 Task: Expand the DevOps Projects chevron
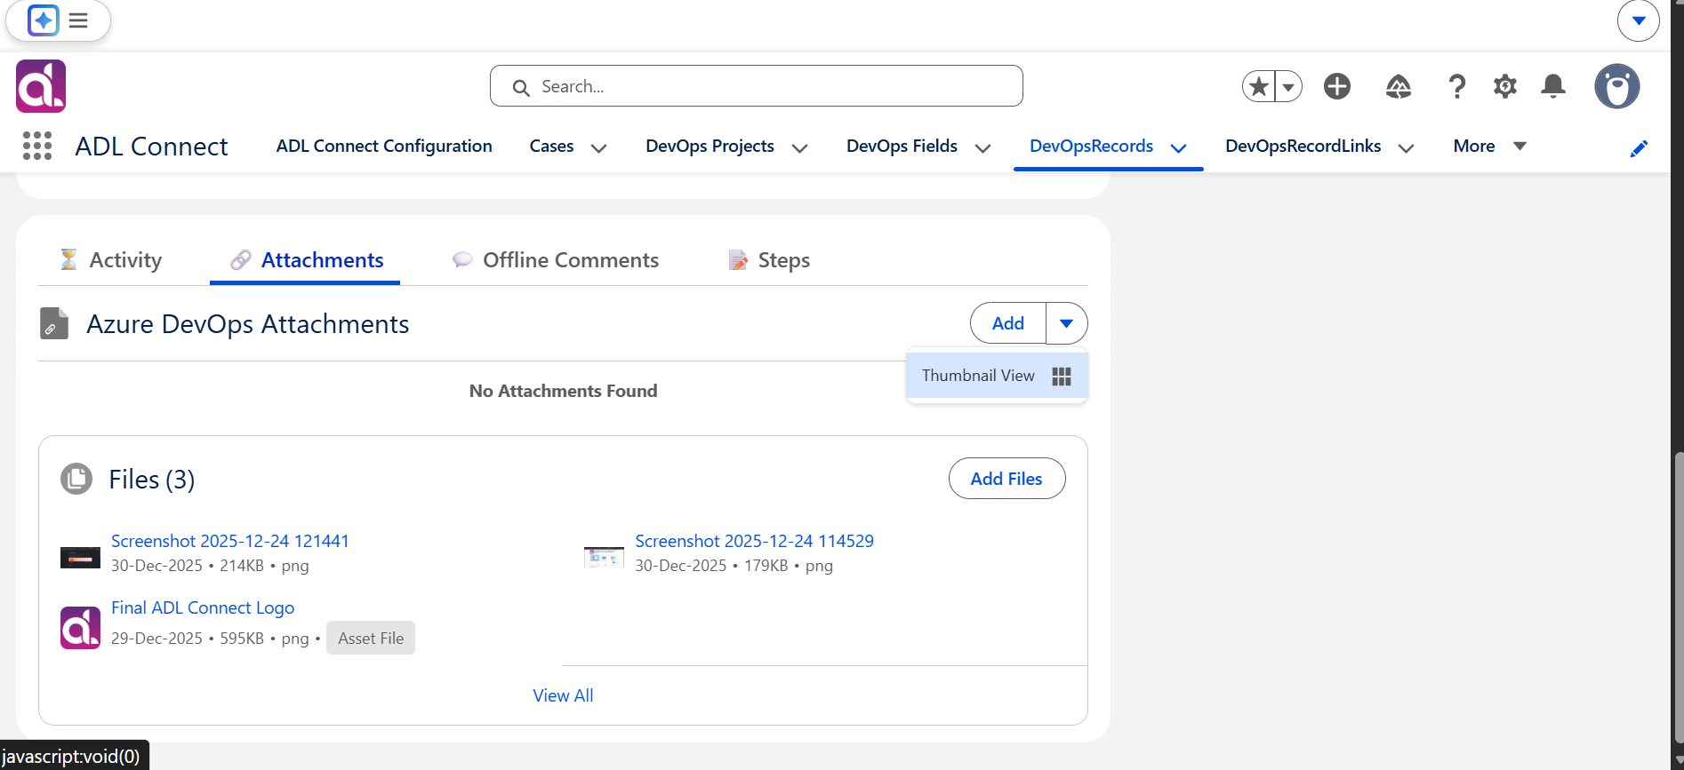799,147
